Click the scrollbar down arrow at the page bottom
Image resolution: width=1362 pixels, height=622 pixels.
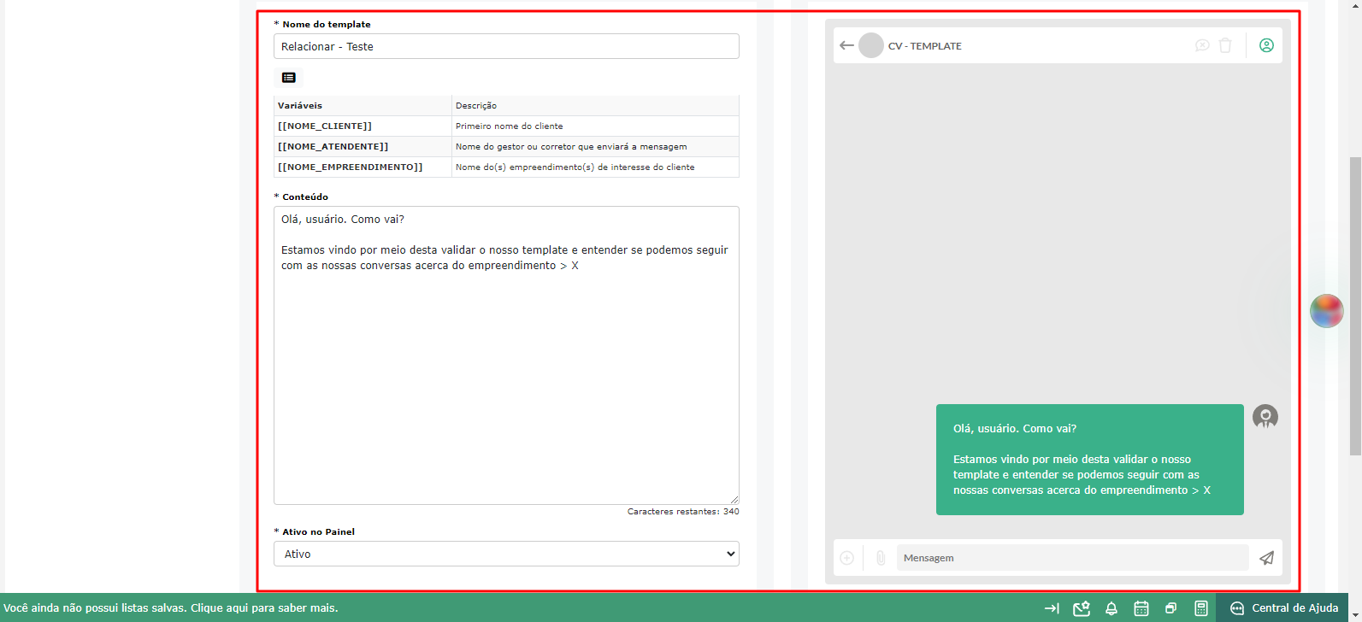click(1355, 615)
